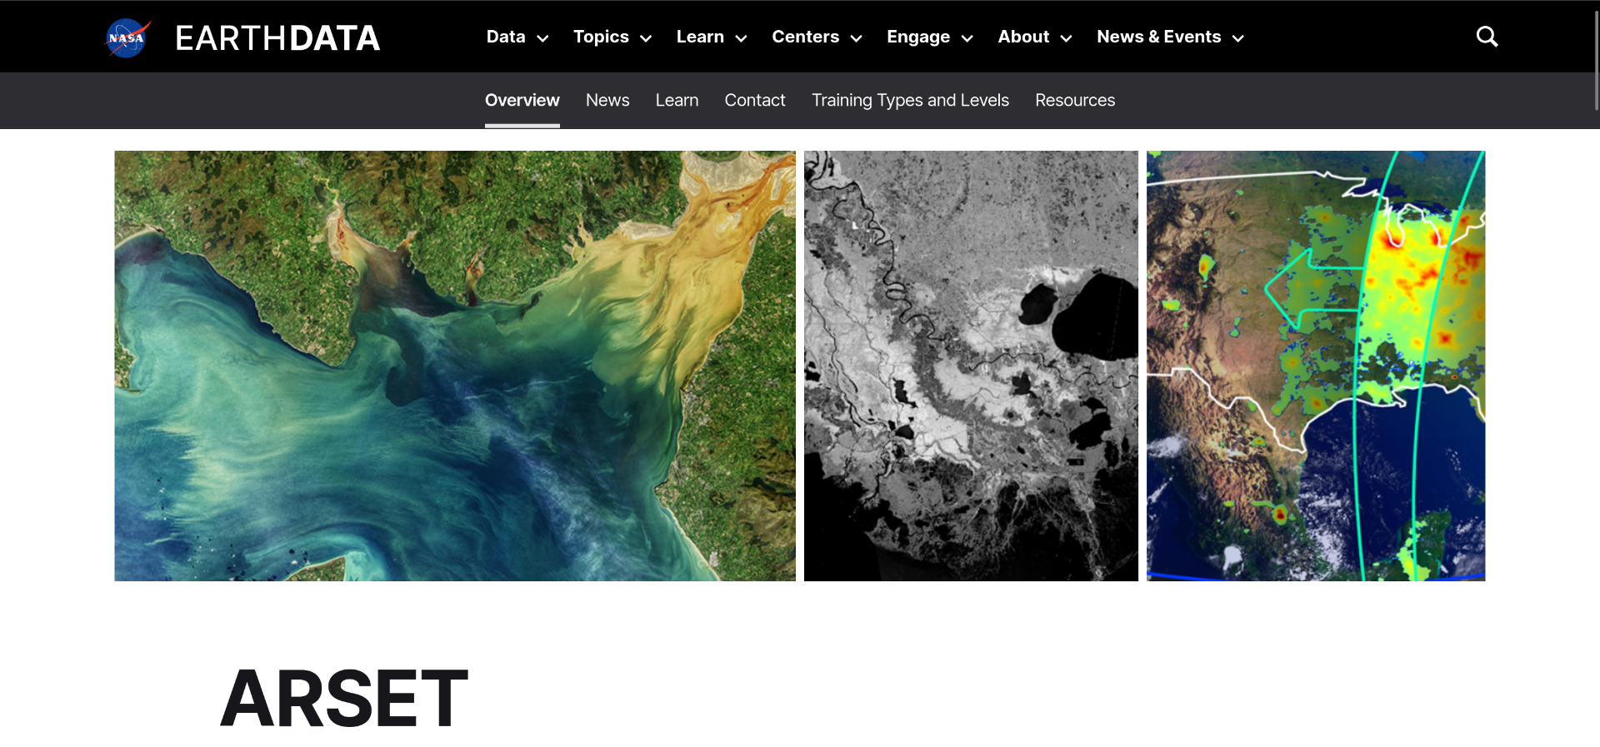Viewport: 1600px width, 747px height.
Task: Click the coastal ocean satellite image
Action: click(454, 366)
